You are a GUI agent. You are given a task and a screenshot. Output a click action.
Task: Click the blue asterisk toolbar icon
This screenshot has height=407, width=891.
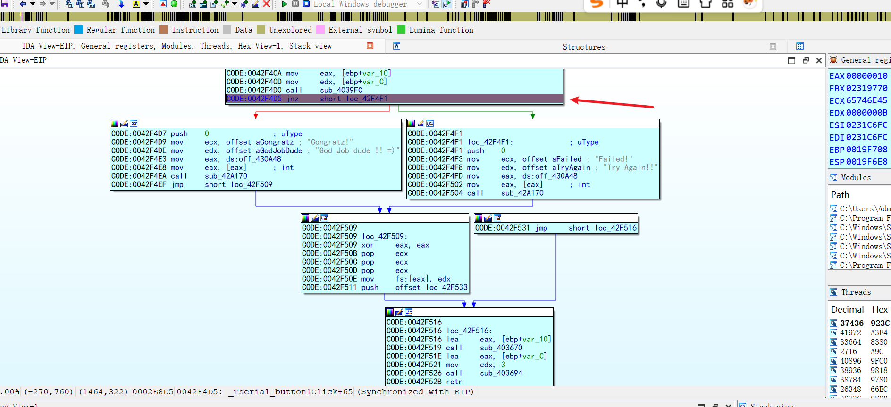244,4
